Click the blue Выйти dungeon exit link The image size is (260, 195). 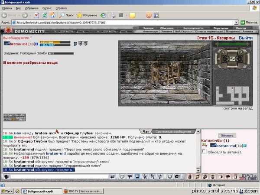(246, 38)
